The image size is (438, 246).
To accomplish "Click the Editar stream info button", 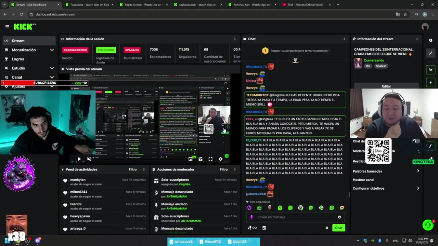I will (x=386, y=86).
